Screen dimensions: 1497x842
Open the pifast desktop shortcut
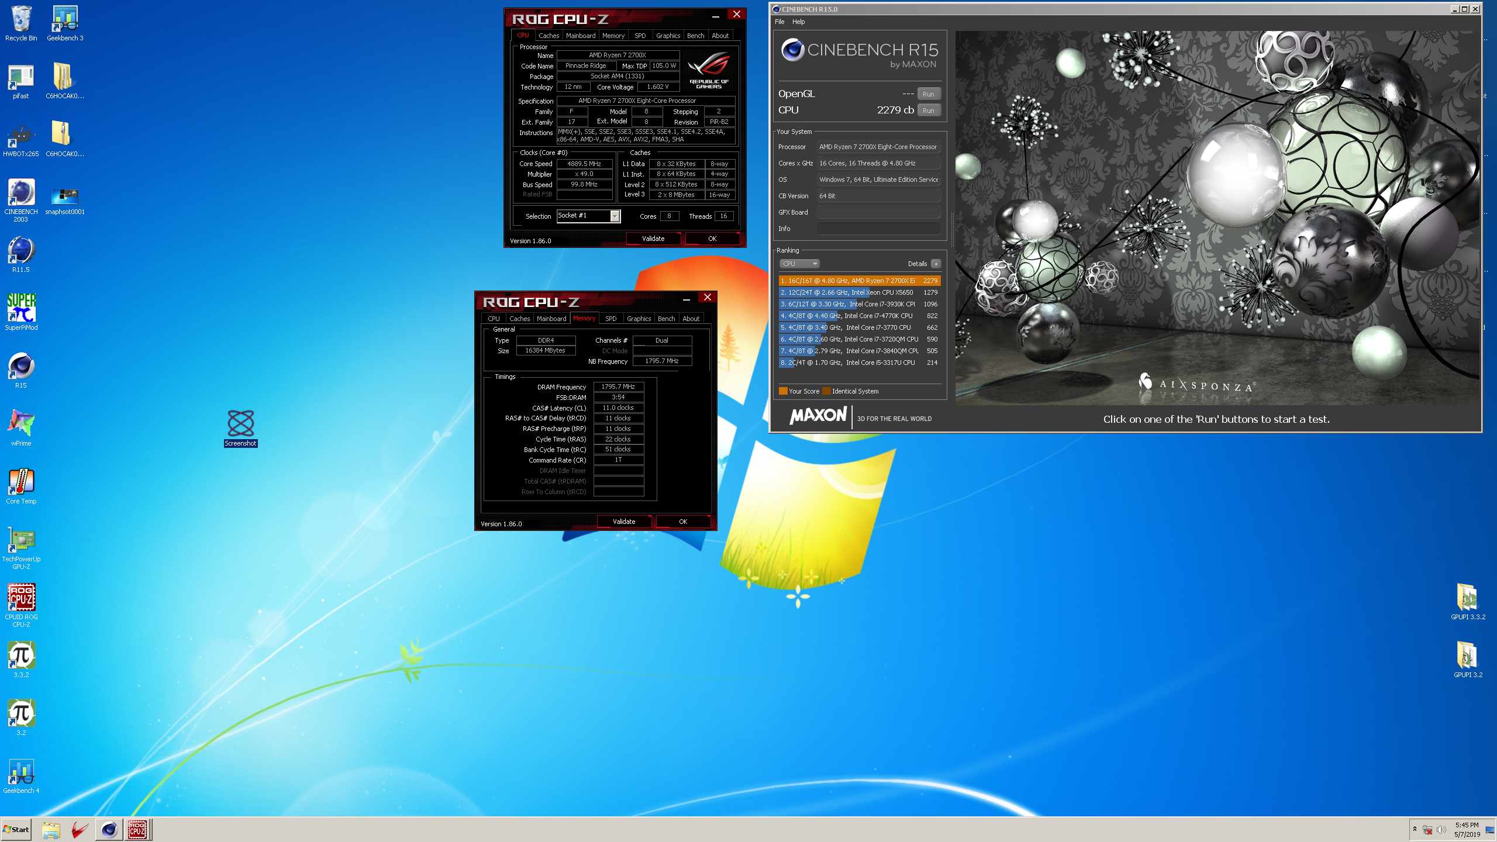click(21, 81)
